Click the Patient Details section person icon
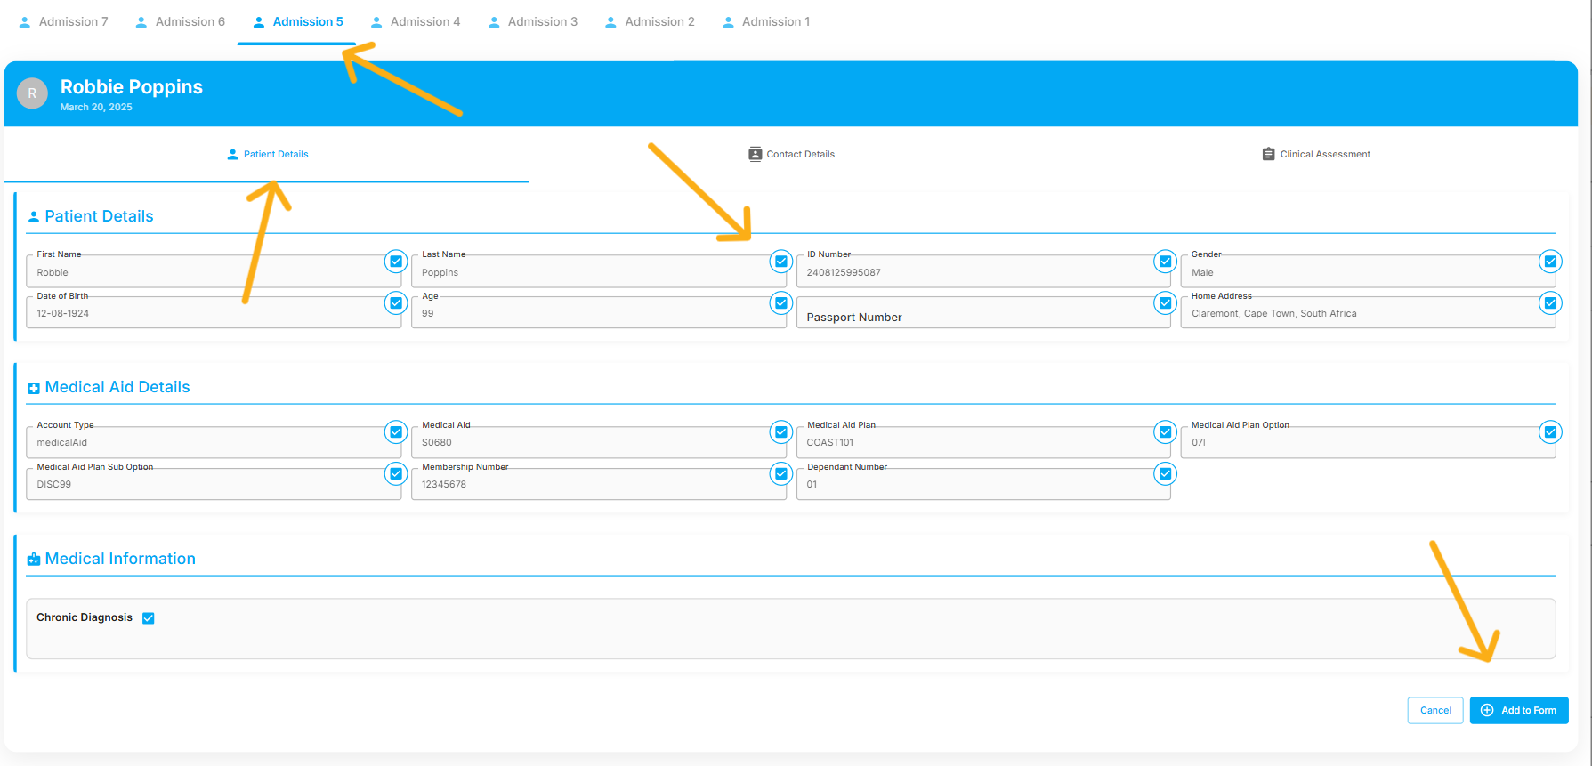 click(x=34, y=217)
